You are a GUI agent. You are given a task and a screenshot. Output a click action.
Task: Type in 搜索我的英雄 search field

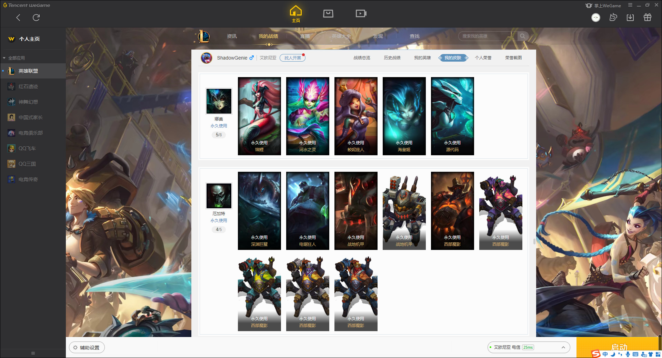(x=488, y=36)
